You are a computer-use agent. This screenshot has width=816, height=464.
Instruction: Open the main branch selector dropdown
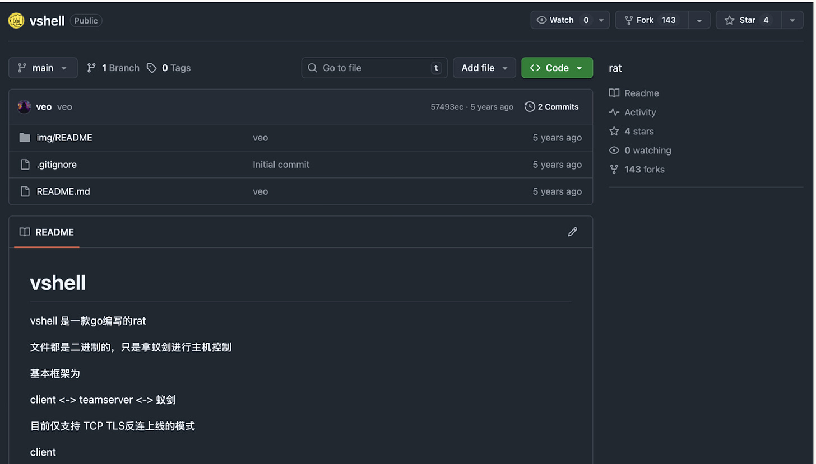point(43,68)
